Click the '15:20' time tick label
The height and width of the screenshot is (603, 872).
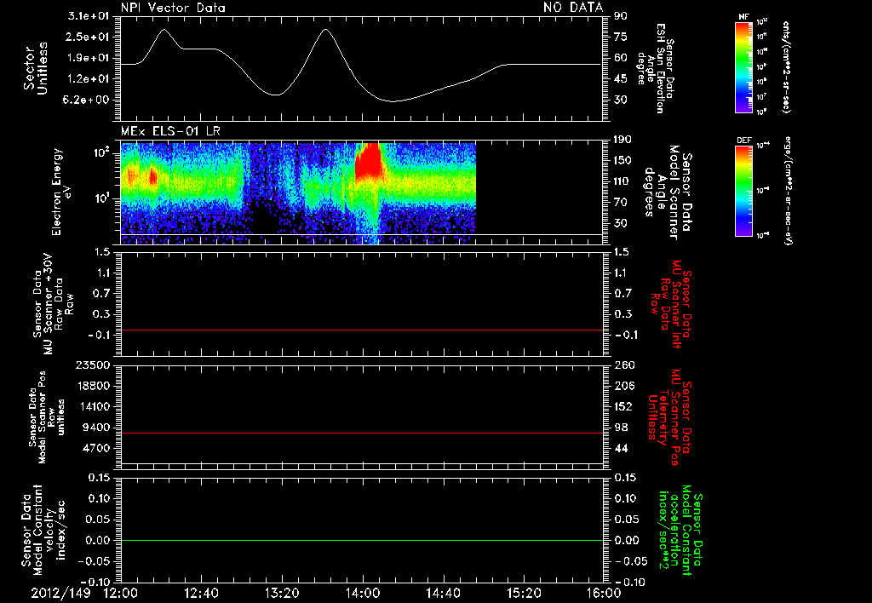pyautogui.click(x=523, y=593)
